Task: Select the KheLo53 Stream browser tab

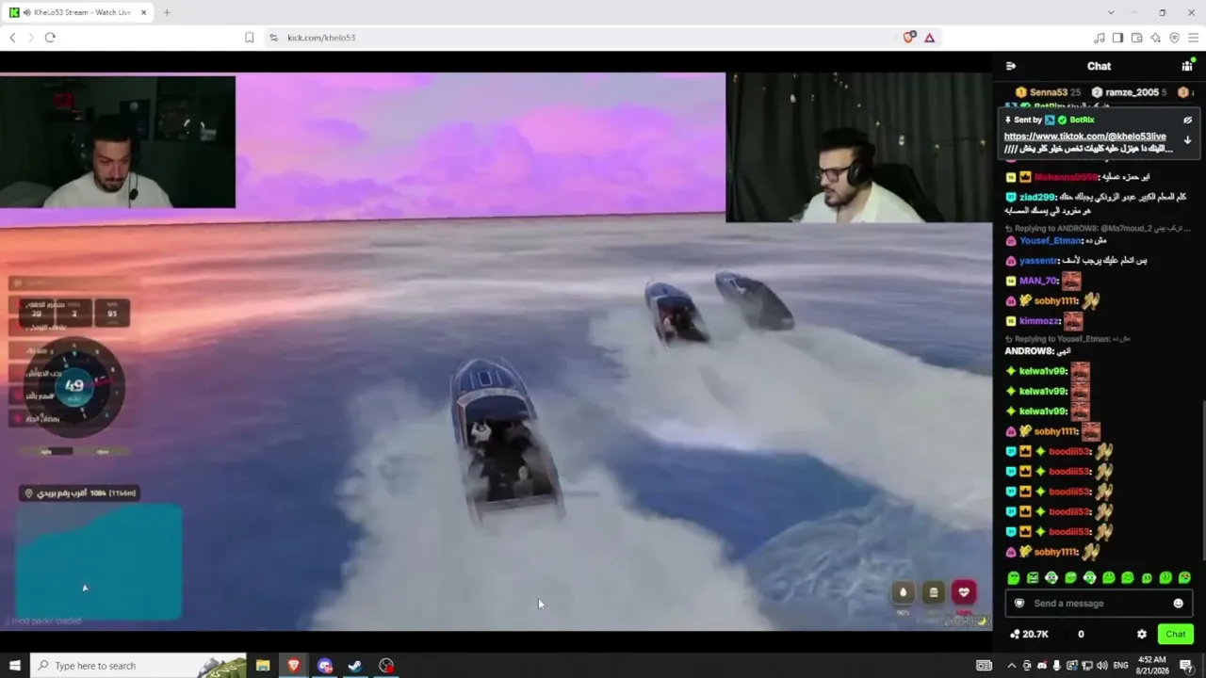Action: (80, 12)
